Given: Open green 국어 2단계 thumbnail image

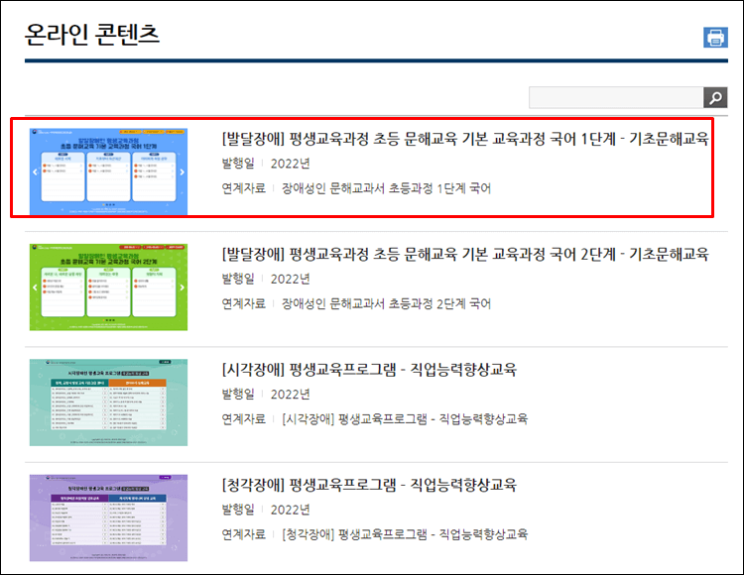Looking at the screenshot, I should (109, 287).
